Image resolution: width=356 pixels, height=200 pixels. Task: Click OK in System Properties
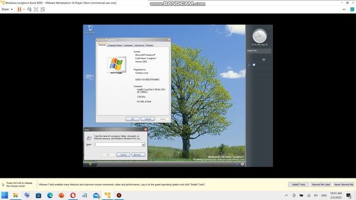132,119
